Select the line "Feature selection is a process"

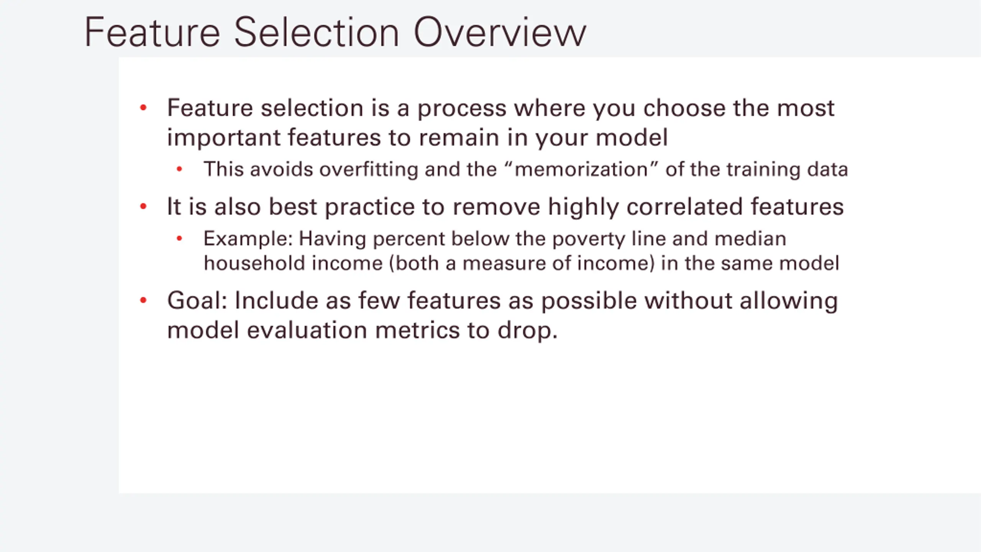coord(500,108)
